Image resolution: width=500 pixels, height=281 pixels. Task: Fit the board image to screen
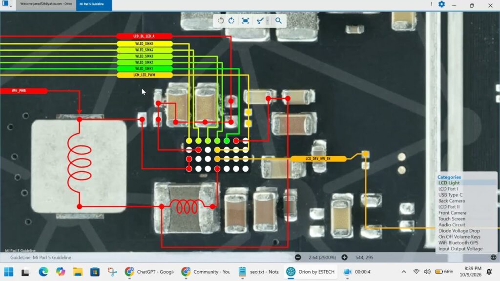point(245,20)
